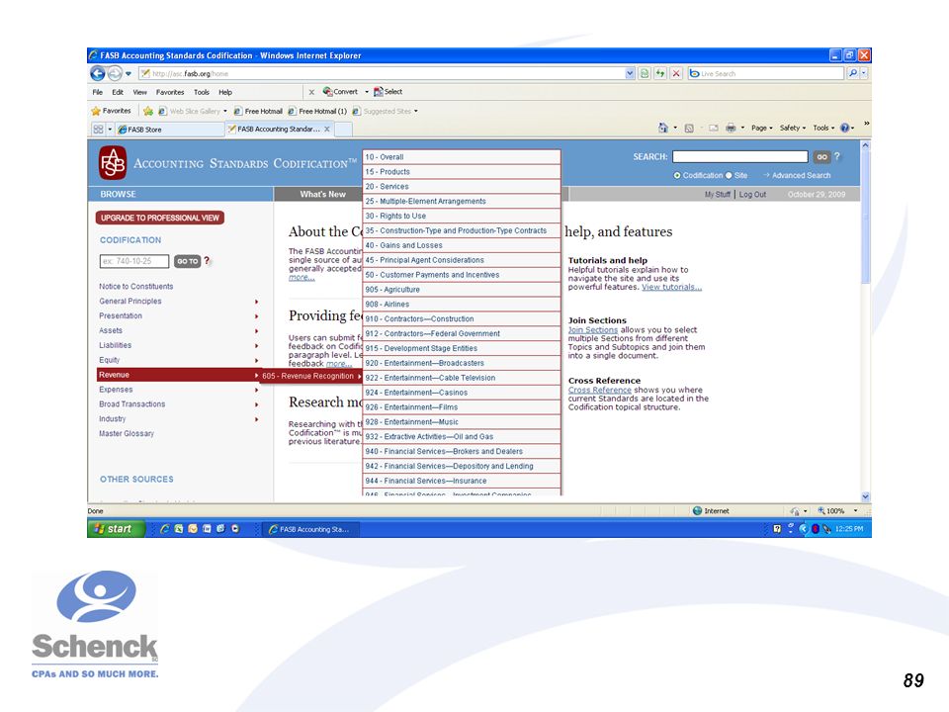This screenshot has width=949, height=712.
Task: Select the Site search radio button
Action: [x=729, y=176]
